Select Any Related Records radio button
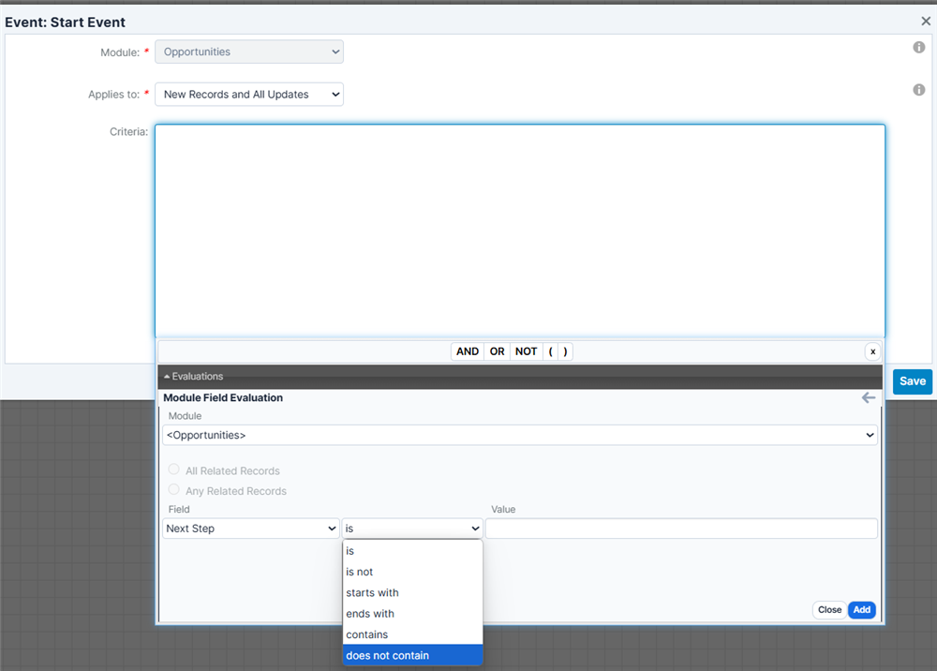This screenshot has width=937, height=671. [x=173, y=490]
